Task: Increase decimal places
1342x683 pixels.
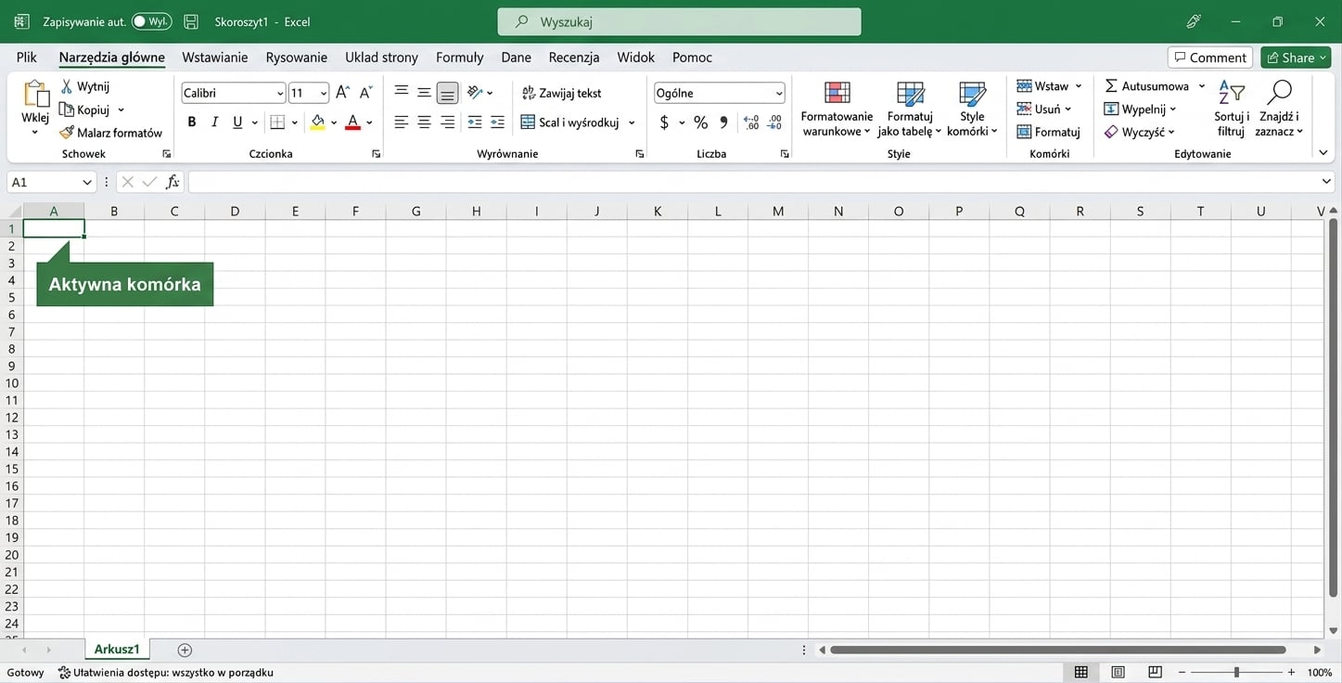Action: tap(751, 122)
